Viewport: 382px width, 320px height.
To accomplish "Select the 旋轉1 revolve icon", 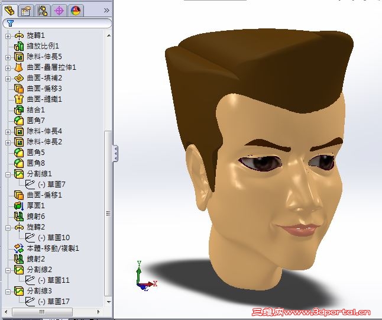I will (19, 35).
